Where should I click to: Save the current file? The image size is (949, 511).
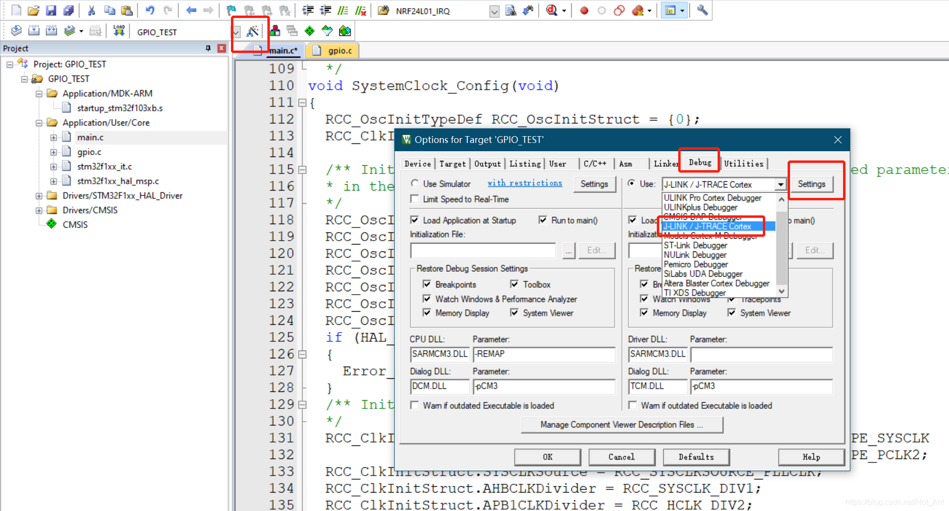[x=51, y=10]
